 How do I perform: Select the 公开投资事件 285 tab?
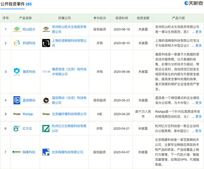click(x=16, y=4)
